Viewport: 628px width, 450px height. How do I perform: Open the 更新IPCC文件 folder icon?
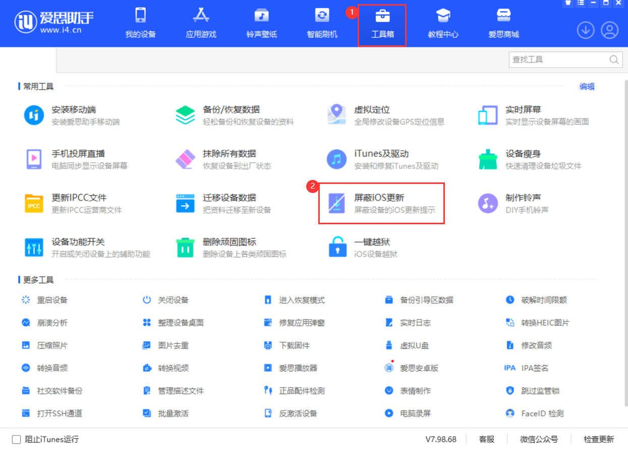(x=34, y=203)
